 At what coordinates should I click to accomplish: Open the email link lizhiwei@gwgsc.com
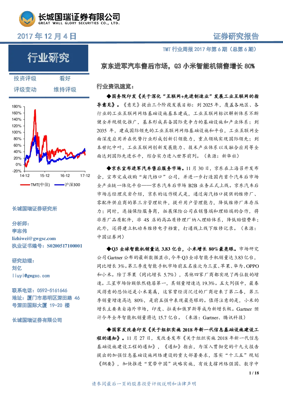[34, 238]
